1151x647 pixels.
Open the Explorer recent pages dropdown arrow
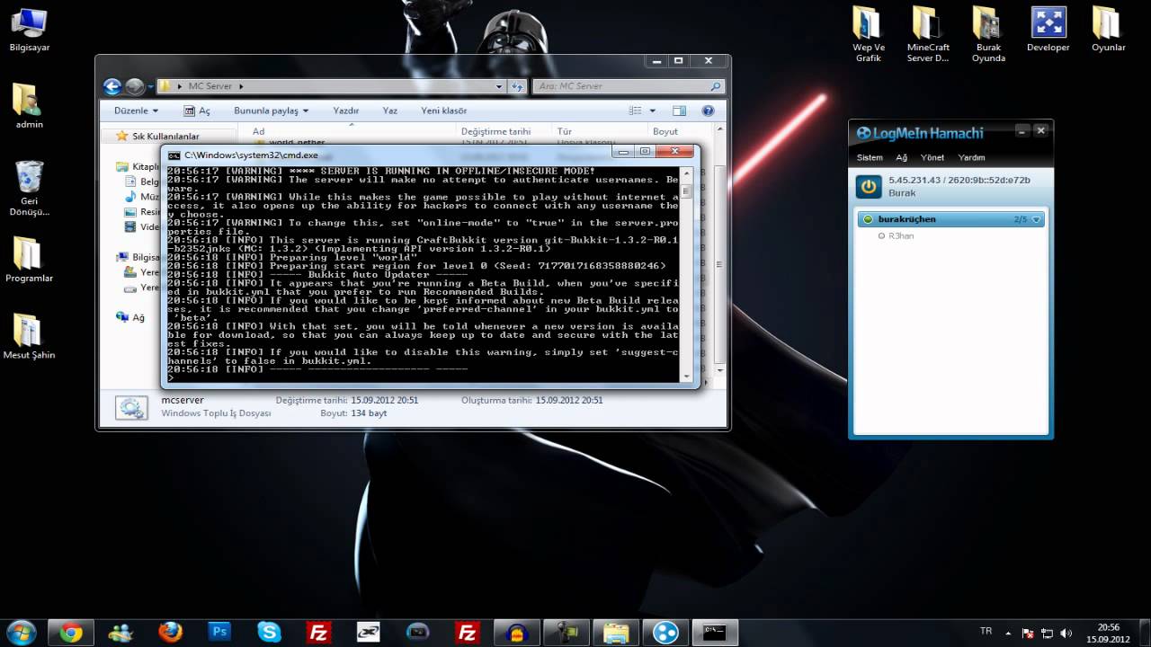[149, 87]
